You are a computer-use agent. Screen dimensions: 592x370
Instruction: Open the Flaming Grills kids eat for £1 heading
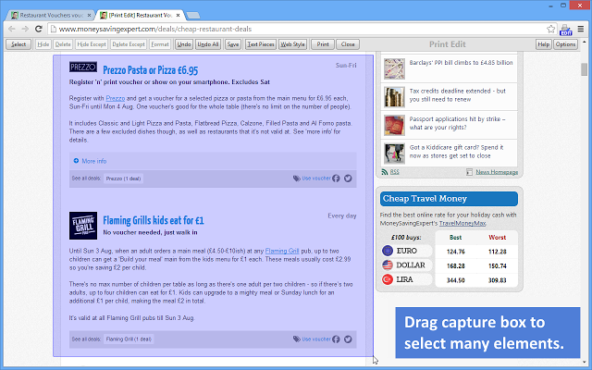154,220
